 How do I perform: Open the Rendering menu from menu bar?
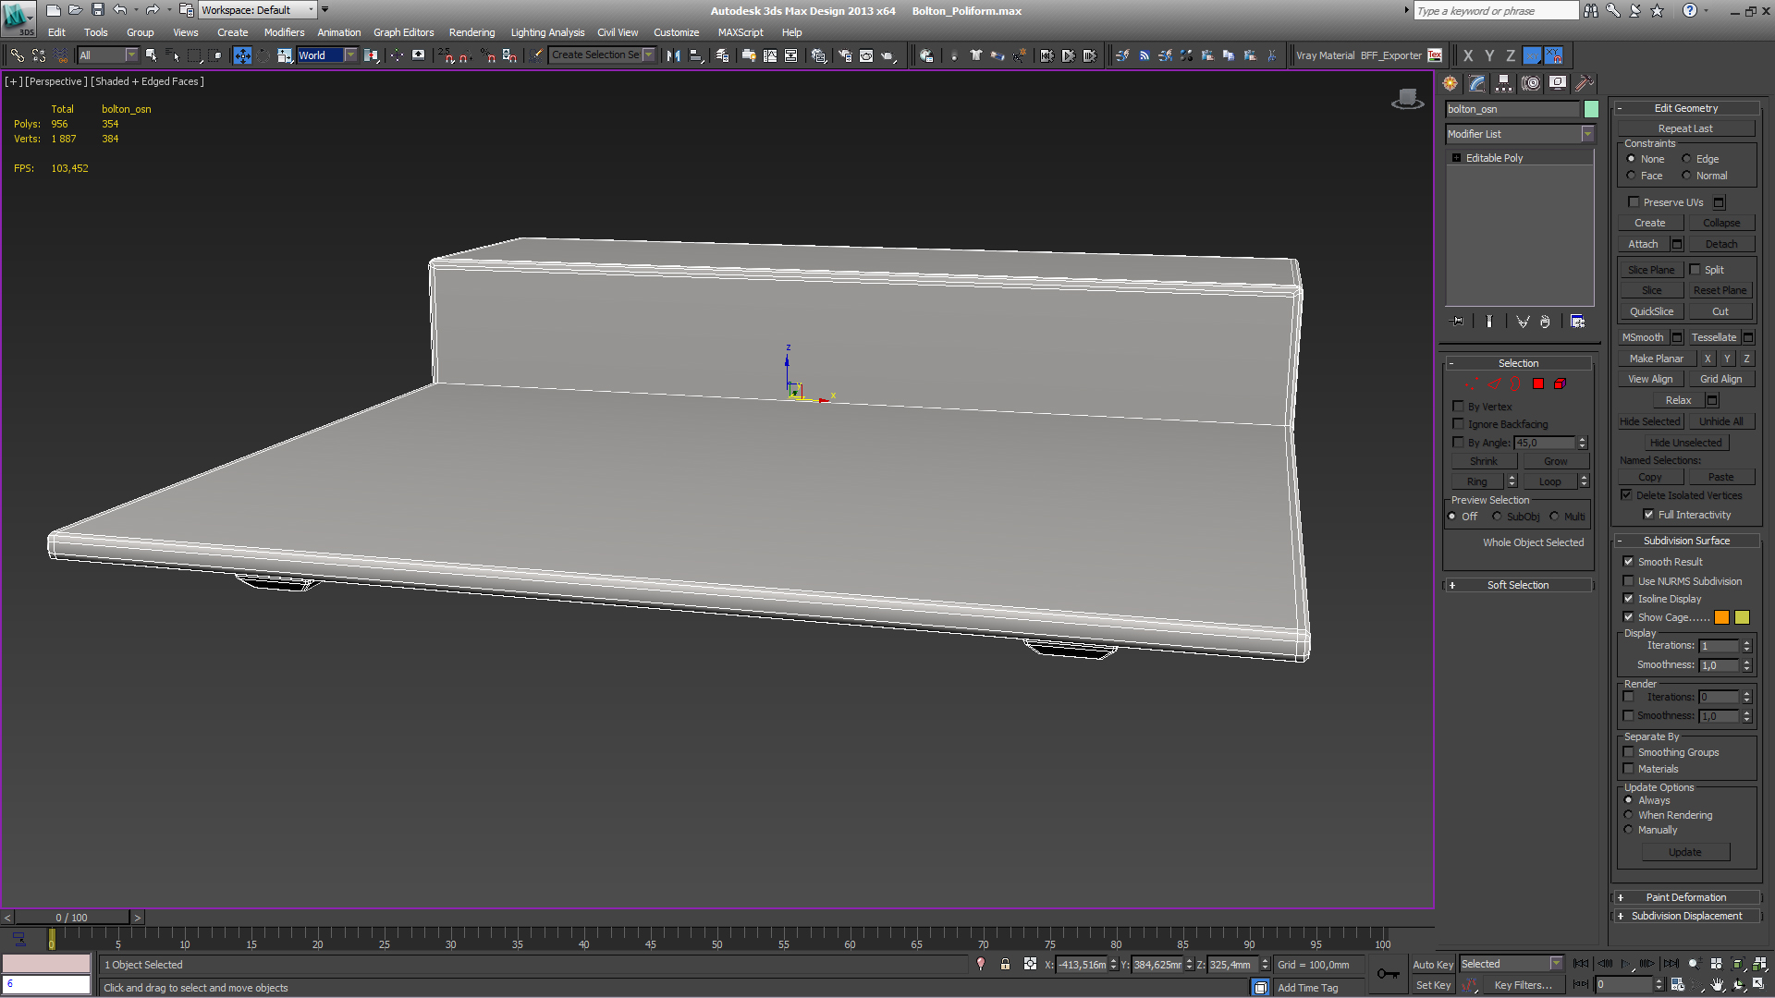tap(471, 33)
